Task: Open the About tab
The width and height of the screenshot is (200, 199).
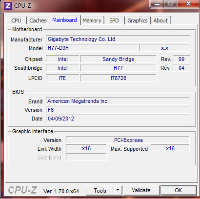Action: [x=160, y=20]
